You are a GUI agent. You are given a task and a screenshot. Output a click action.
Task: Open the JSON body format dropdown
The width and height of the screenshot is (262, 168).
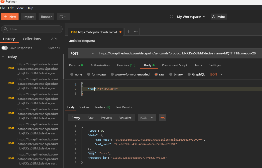coord(216,74)
